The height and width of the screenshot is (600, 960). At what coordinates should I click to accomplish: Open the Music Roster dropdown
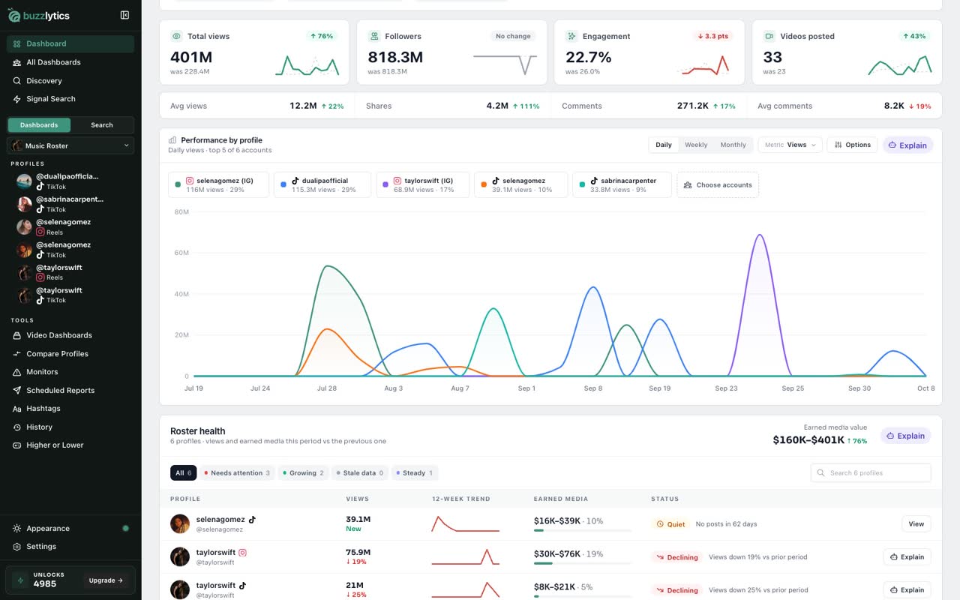(70, 145)
